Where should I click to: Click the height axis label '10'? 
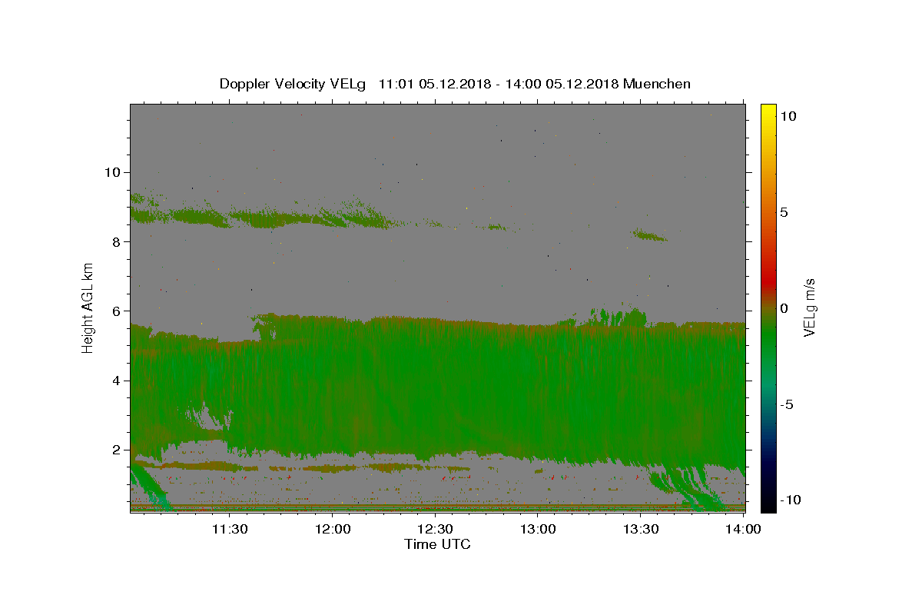coord(113,172)
